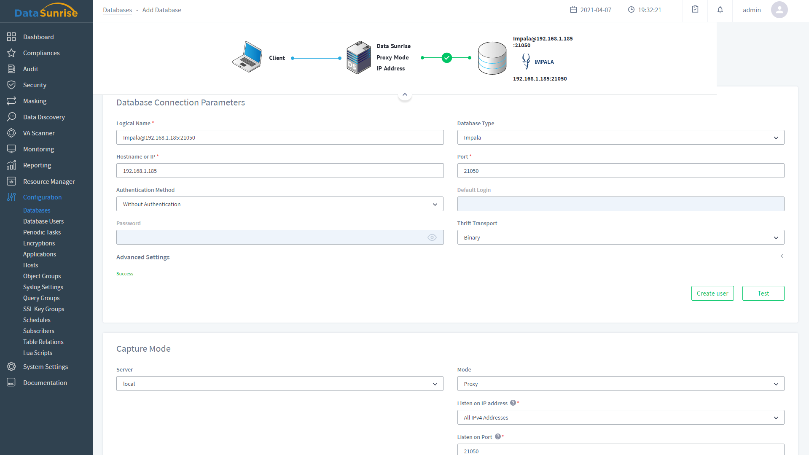Click the admin user avatar icon
This screenshot has height=455, width=809.
(x=779, y=10)
